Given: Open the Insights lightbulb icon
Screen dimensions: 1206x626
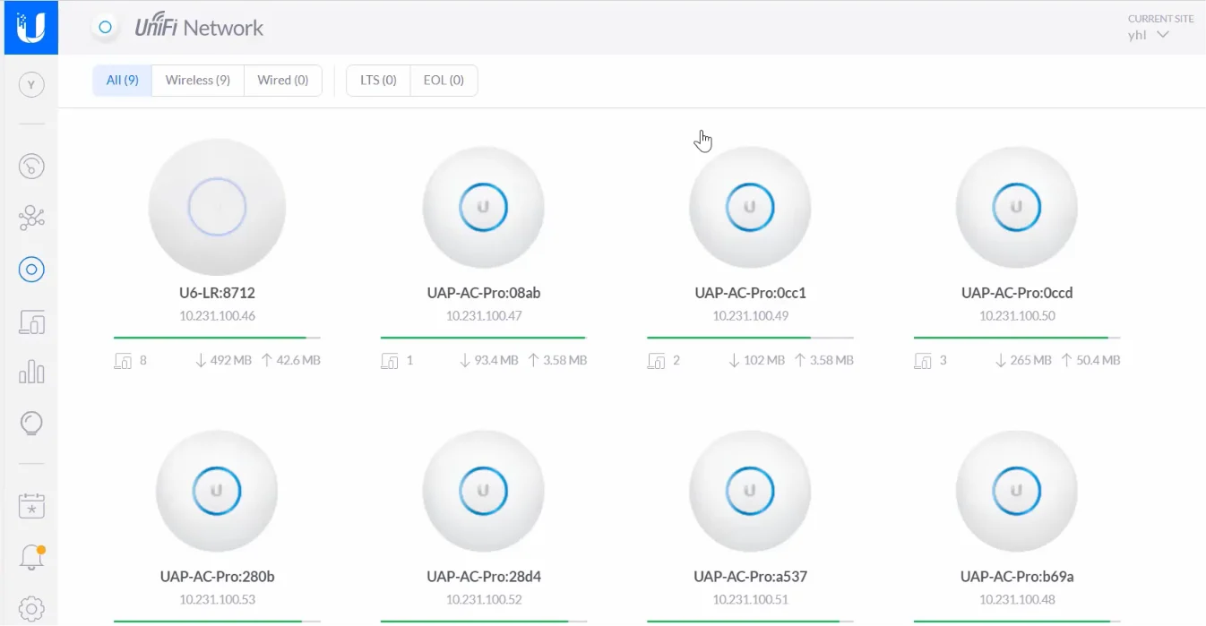Looking at the screenshot, I should click(31, 424).
